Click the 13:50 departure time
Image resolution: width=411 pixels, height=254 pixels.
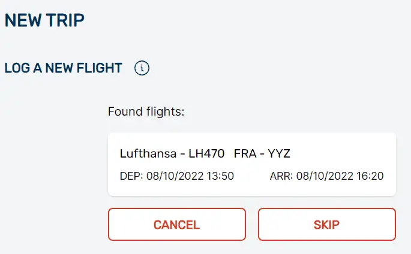pos(221,176)
